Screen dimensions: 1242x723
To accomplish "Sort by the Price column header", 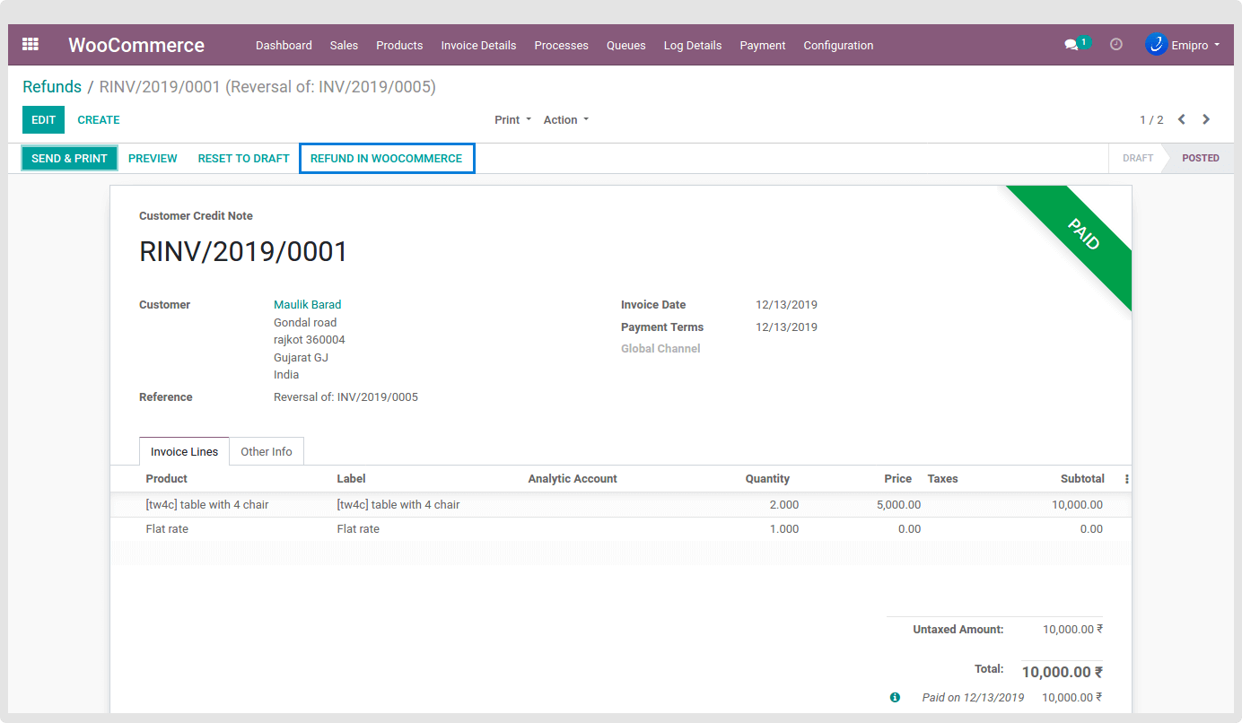I will coord(897,479).
